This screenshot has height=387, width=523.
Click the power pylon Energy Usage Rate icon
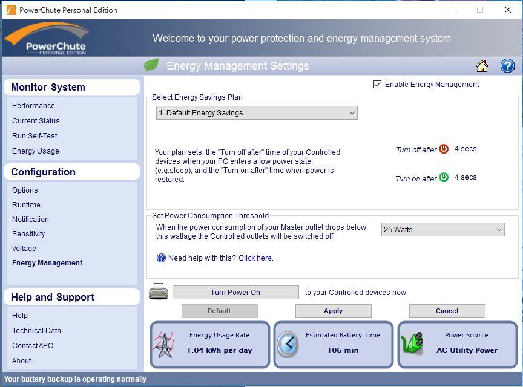coord(164,345)
